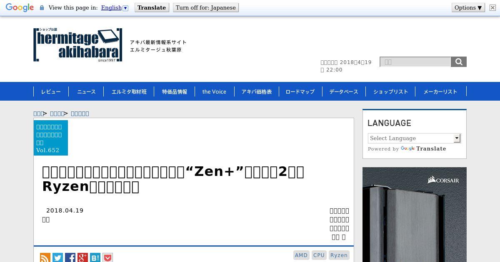Turn off translation for Japanese
The height and width of the screenshot is (262, 500).
coord(206,7)
